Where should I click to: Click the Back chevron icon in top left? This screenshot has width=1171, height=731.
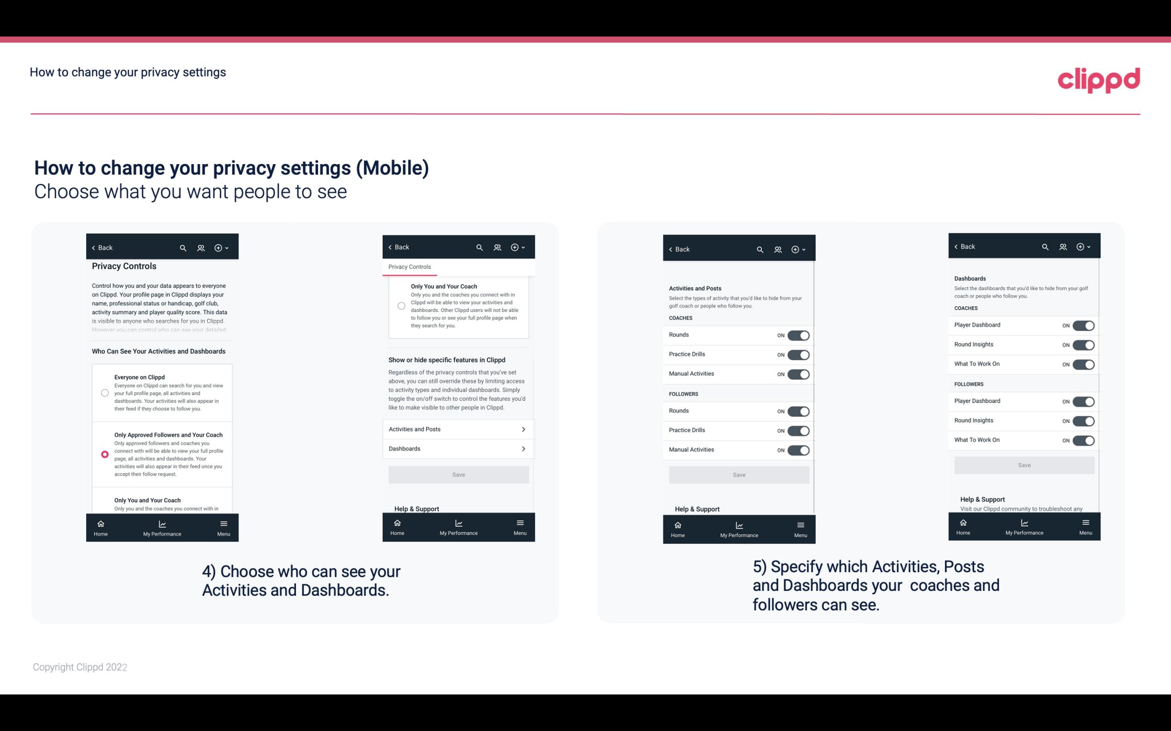click(93, 248)
